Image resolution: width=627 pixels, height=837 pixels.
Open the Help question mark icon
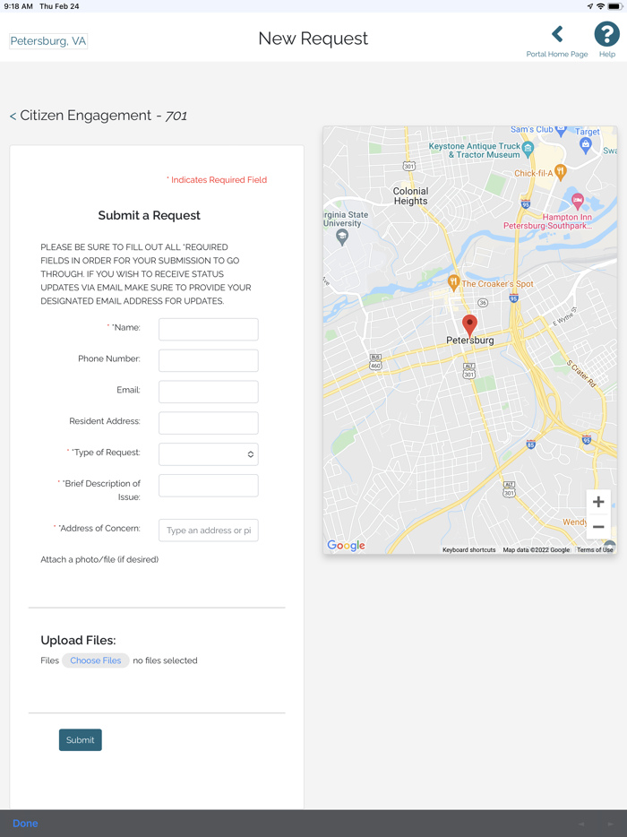point(606,34)
